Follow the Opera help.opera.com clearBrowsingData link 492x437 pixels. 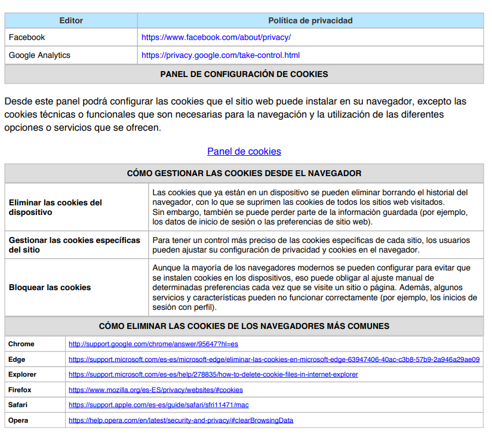pyautogui.click(x=180, y=420)
